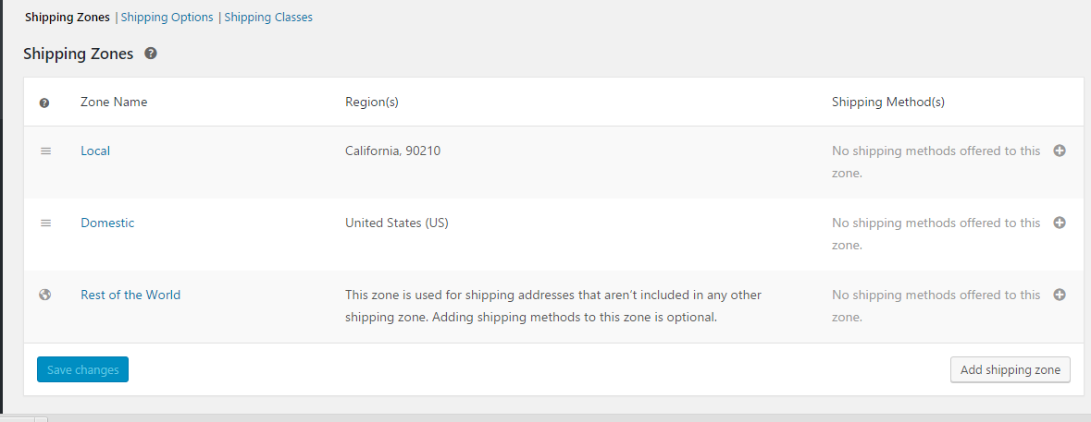
Task: Click globe icon for Rest of the World
Action: [45, 295]
